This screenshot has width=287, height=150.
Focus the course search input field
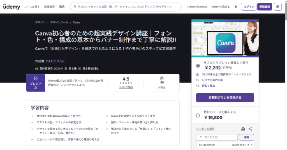126,7
